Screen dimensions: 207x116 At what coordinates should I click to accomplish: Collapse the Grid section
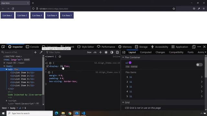123,102
